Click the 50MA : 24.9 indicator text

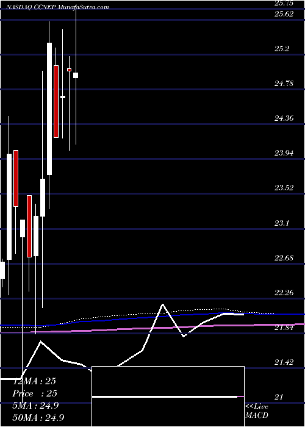tap(38, 417)
